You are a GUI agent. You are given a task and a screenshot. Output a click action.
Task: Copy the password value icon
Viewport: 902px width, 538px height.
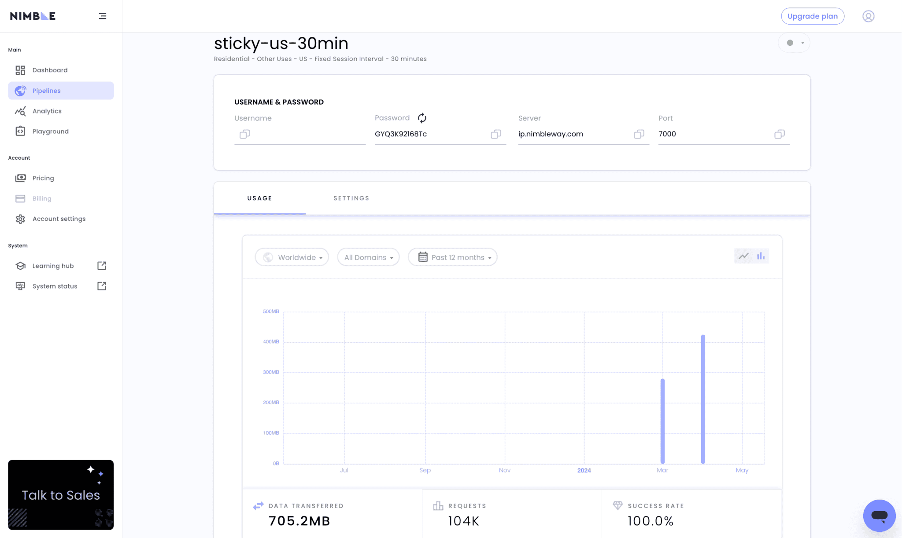[x=496, y=134]
